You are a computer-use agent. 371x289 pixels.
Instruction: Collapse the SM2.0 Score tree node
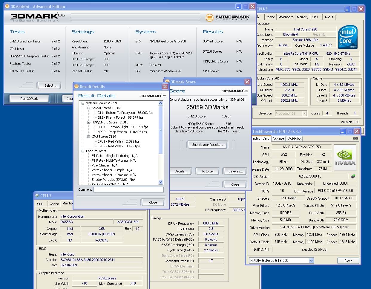pos(89,108)
